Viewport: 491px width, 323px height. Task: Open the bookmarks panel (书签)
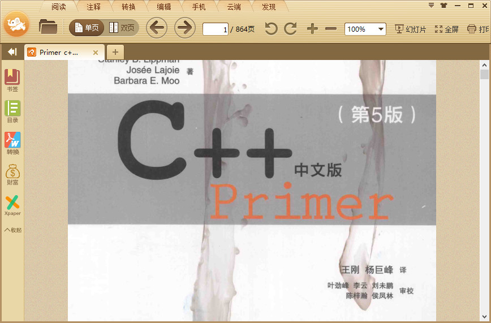[x=12, y=80]
